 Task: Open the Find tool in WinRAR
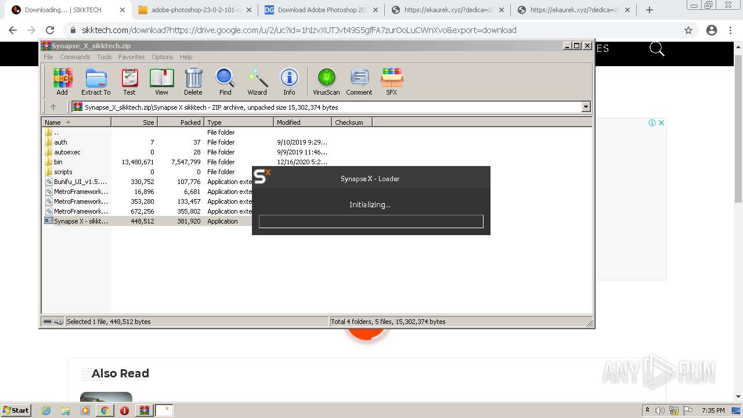tap(225, 81)
